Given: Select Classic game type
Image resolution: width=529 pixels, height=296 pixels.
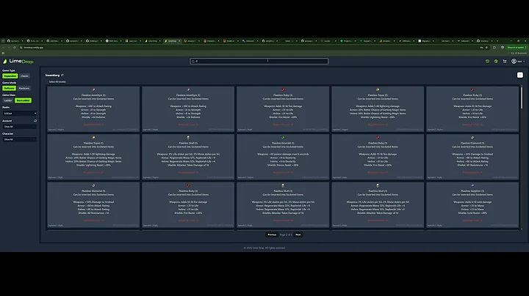Looking at the screenshot, I should (x=24, y=76).
